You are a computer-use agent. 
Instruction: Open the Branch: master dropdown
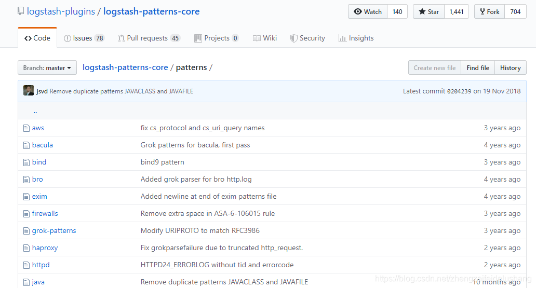tap(47, 67)
